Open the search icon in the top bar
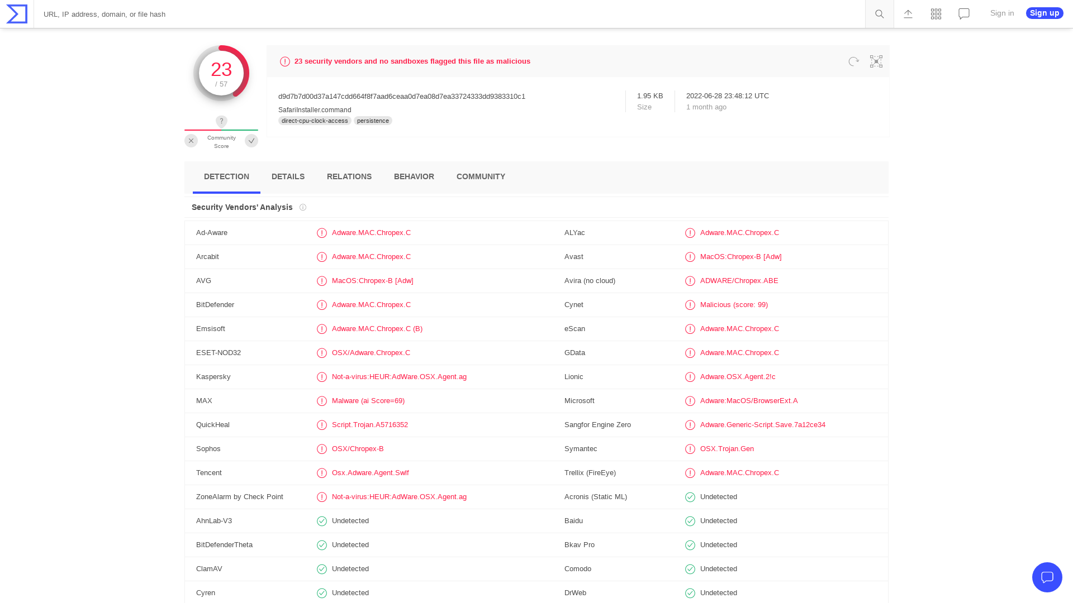Image resolution: width=1073 pixels, height=603 pixels. [x=879, y=14]
